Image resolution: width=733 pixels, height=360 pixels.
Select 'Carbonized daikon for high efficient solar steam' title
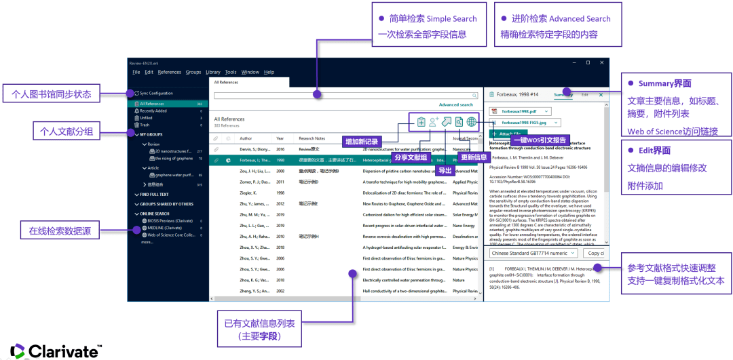(x=403, y=215)
